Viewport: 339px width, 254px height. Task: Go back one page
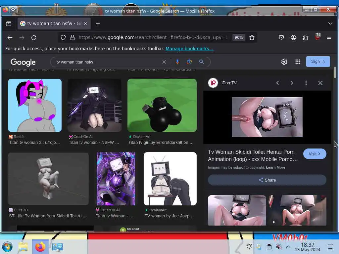(x=10, y=38)
